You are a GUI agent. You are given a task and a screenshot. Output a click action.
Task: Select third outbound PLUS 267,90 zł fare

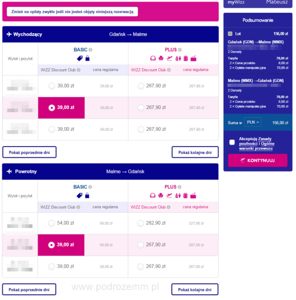click(141, 130)
